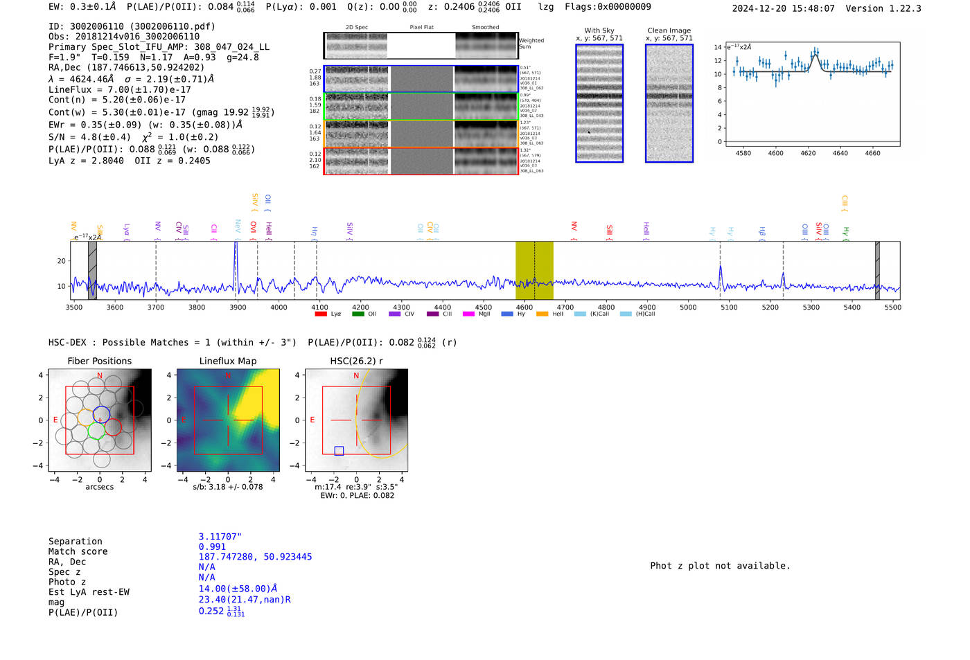Click the 2024-12-20 15:48:07 timestamp
The image size is (970, 660).
click(x=783, y=9)
